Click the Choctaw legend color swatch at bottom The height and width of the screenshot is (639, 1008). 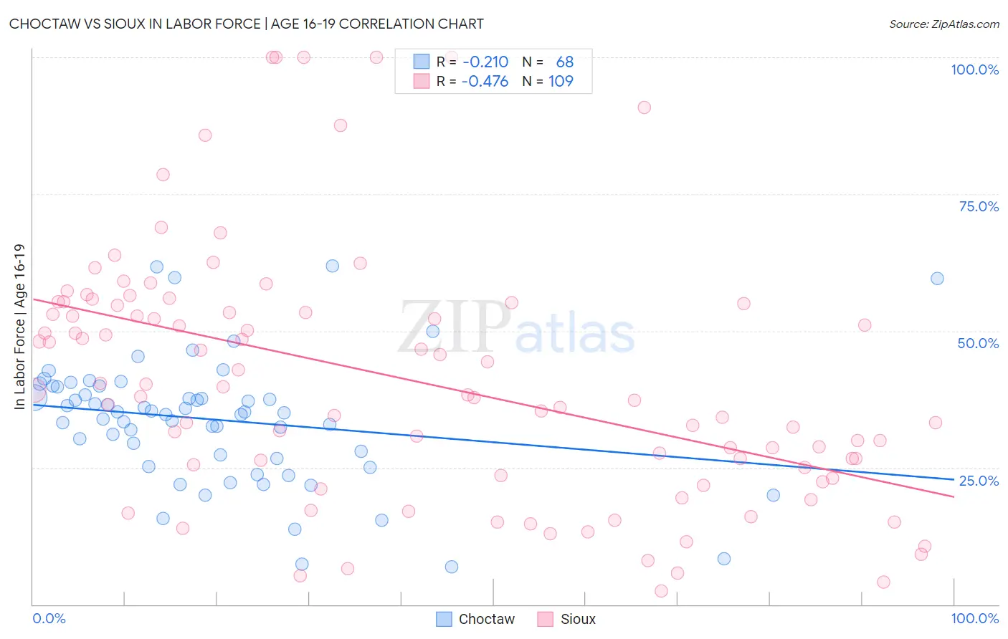(444, 619)
